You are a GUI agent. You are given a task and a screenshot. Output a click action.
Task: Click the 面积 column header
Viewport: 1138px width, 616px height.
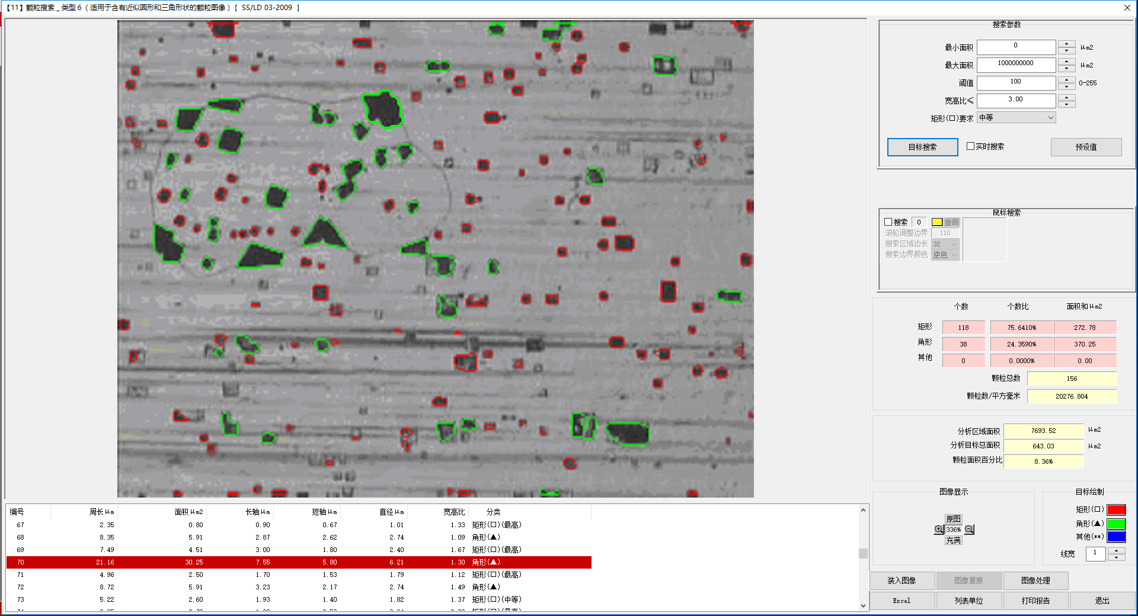pos(188,512)
